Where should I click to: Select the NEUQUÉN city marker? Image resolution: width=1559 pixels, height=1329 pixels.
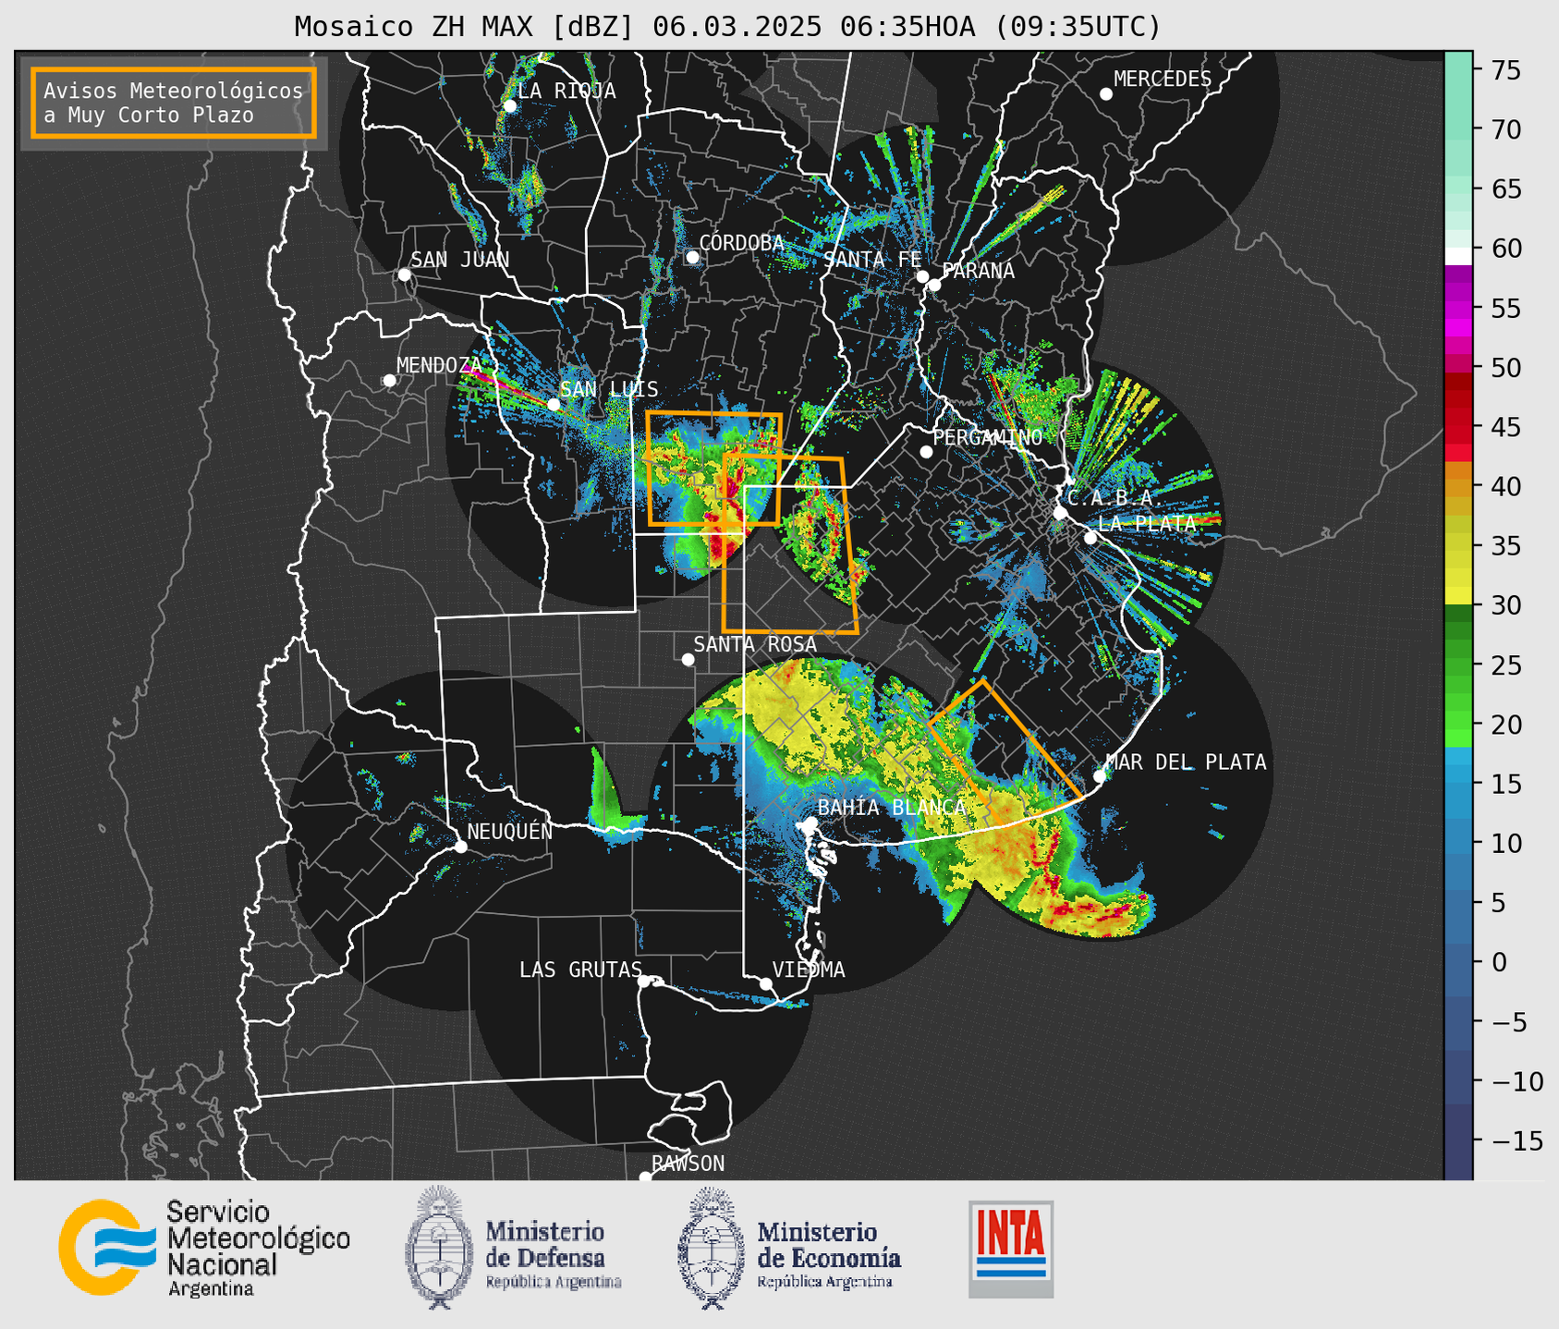pyautogui.click(x=460, y=847)
